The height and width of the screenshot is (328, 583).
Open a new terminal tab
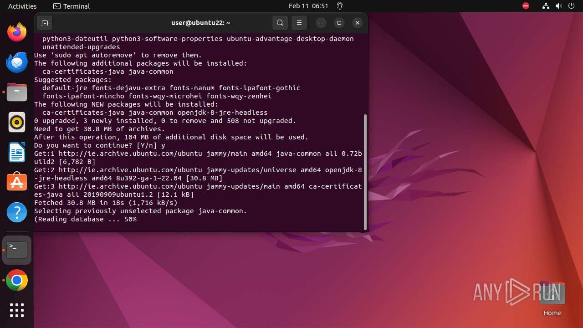pos(45,23)
